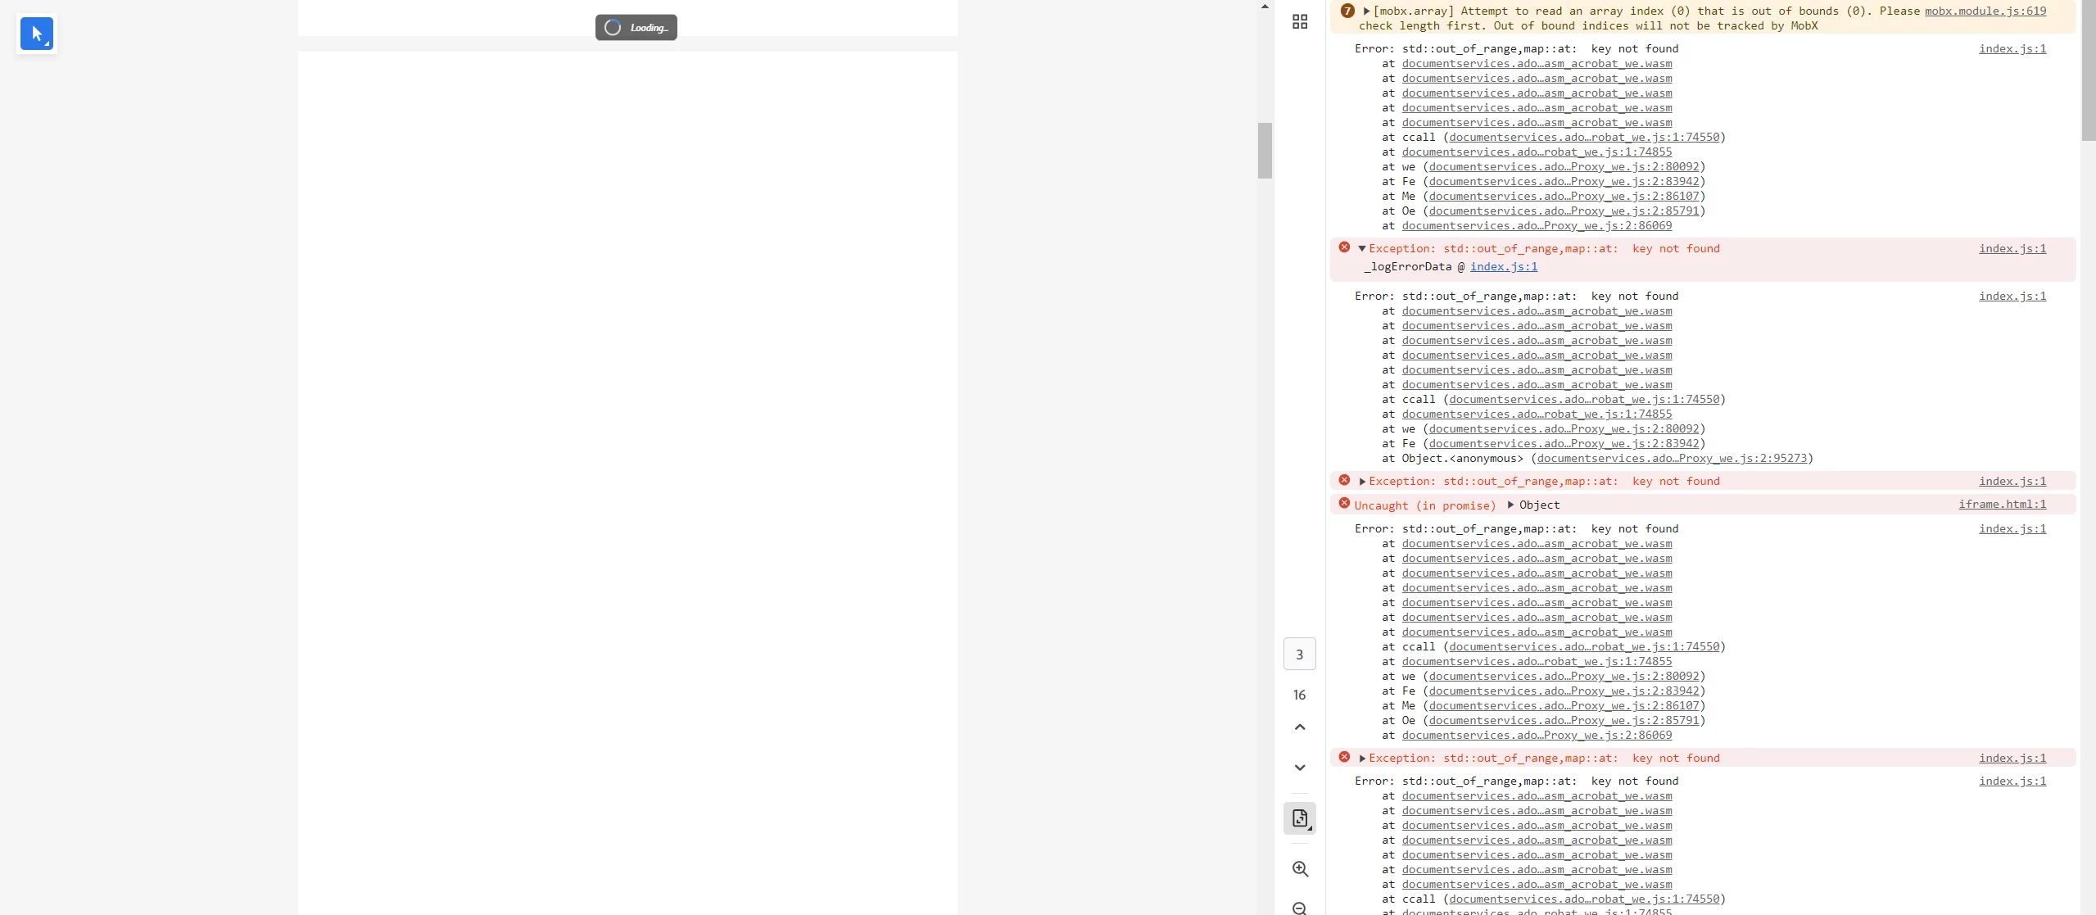Go to previous page with up chevron
Viewport: 2096px width, 915px height.
1299,727
